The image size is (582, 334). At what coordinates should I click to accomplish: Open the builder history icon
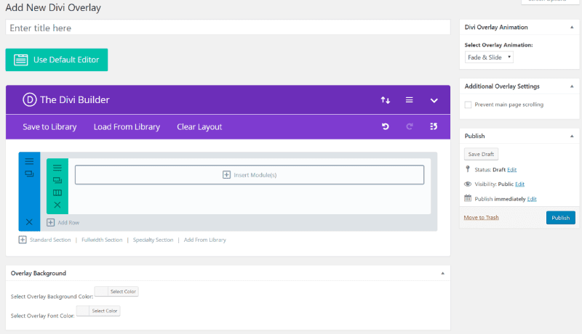(434, 126)
